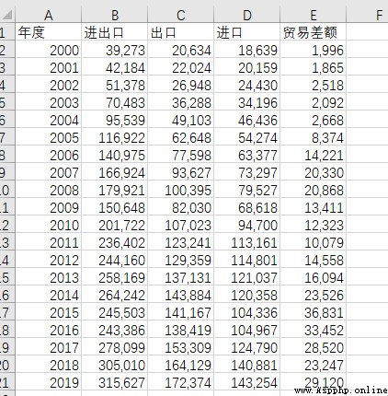388x396 pixels.
Task: Select the cell with year 2000
Action: [x=49, y=50]
